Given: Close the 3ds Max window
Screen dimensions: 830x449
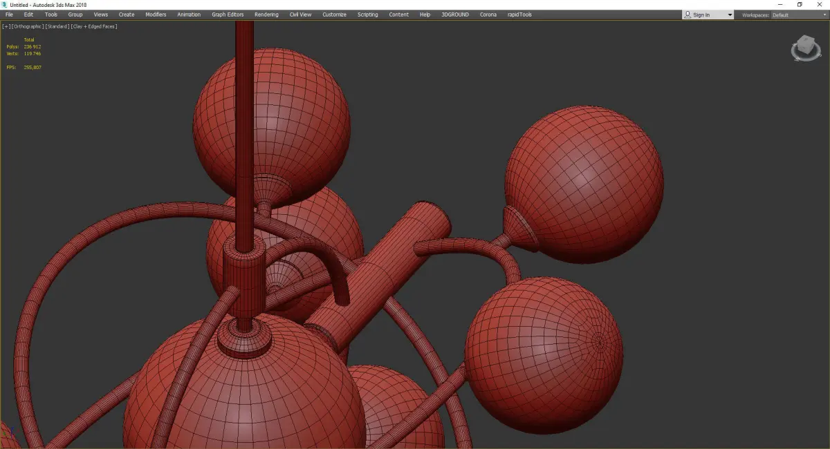Looking at the screenshot, I should coord(820,5).
